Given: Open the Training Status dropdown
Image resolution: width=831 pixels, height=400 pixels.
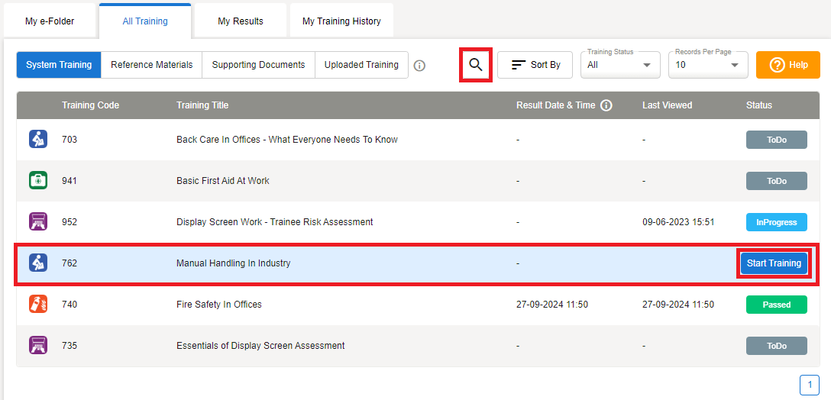Looking at the screenshot, I should 619,65.
